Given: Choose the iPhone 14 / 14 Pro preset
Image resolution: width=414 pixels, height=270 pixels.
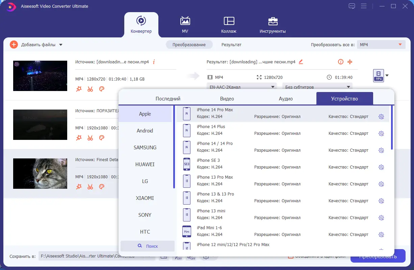Looking at the screenshot, I should point(283,147).
